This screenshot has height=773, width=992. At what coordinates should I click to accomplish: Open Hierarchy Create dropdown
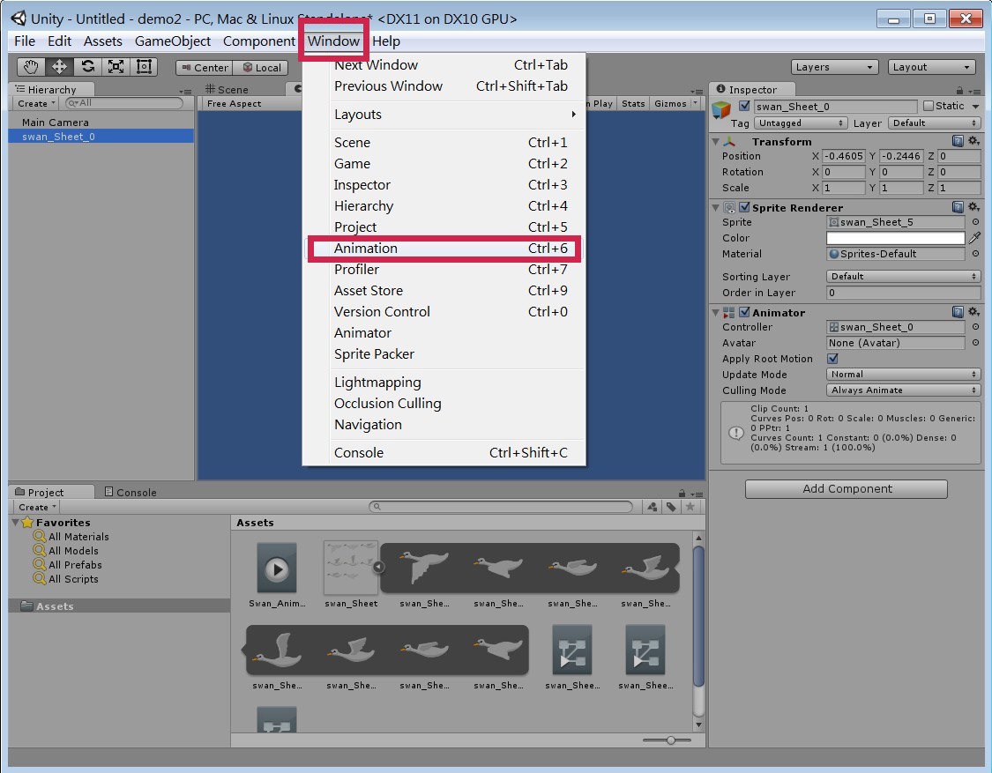point(36,103)
